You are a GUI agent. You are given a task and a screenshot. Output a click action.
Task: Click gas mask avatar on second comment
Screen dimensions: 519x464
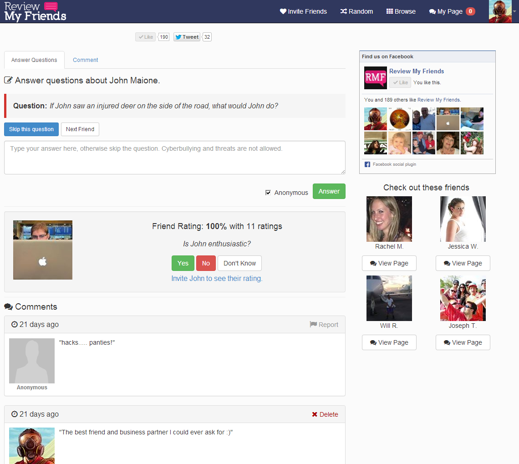click(x=32, y=446)
